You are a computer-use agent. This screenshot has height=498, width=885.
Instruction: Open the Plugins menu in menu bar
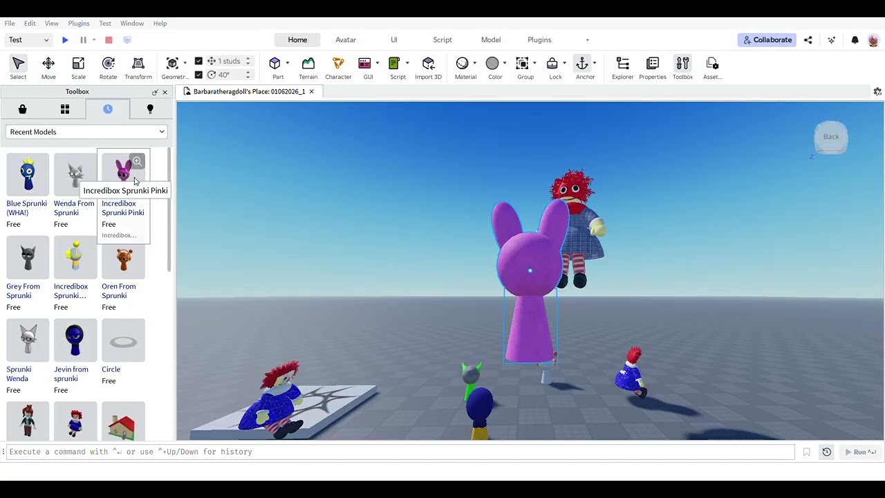point(79,24)
